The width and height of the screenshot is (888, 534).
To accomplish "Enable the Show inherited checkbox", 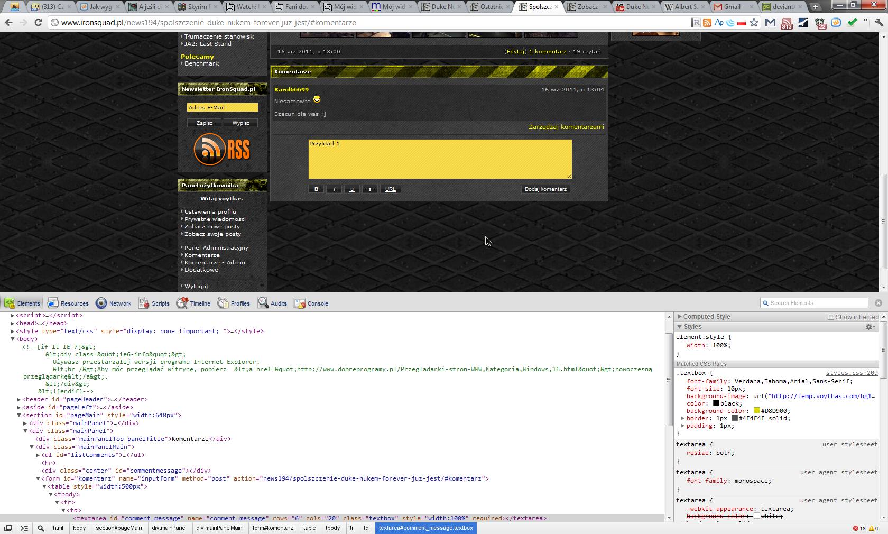I will [831, 317].
